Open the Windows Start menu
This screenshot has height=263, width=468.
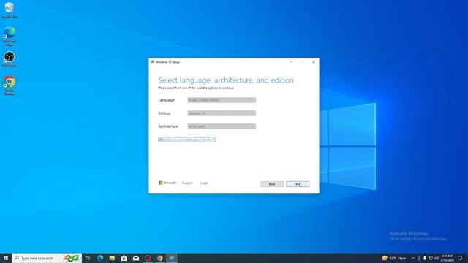coord(6,258)
